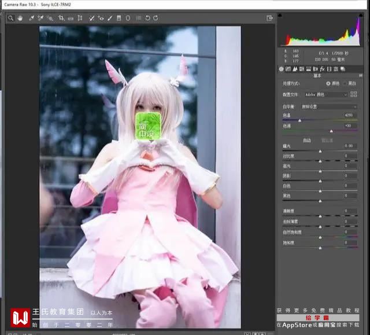
Task: Switch to the Snapshots panel tab
Action: coord(343,69)
